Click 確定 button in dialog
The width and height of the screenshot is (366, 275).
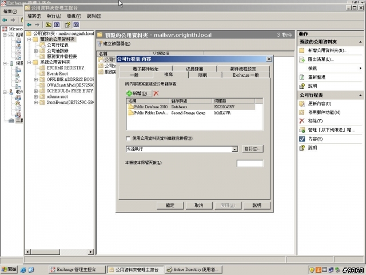(x=170, y=205)
